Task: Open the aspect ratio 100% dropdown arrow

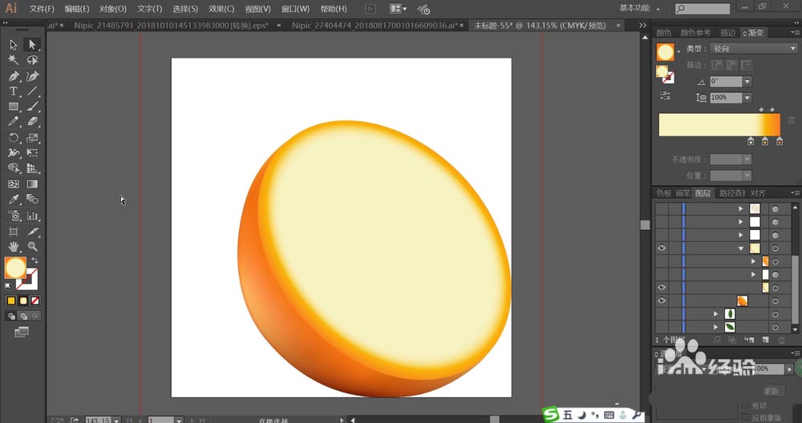Action: (x=747, y=98)
